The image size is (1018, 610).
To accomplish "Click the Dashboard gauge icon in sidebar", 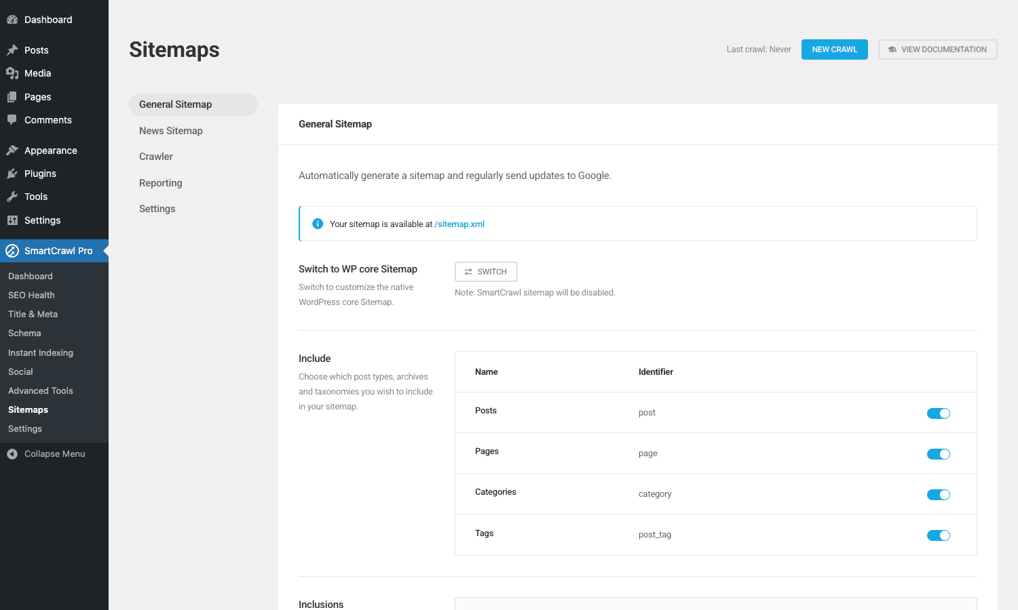I will pyautogui.click(x=12, y=20).
